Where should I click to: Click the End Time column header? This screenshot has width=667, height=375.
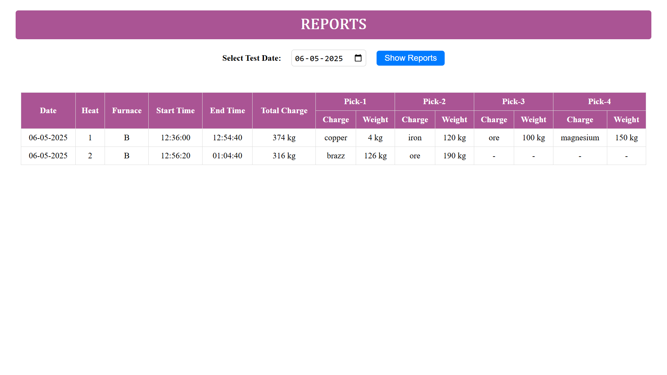(x=227, y=110)
